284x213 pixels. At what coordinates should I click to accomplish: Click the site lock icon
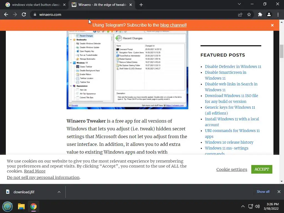point(35,14)
